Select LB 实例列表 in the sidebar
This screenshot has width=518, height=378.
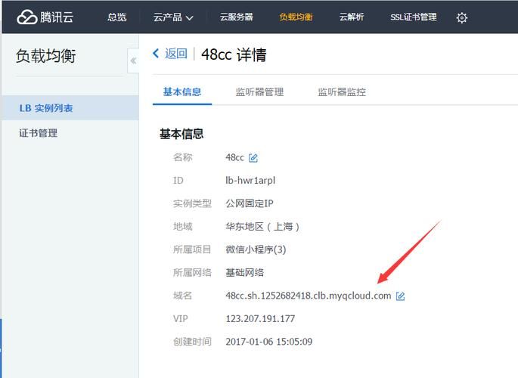click(x=46, y=108)
